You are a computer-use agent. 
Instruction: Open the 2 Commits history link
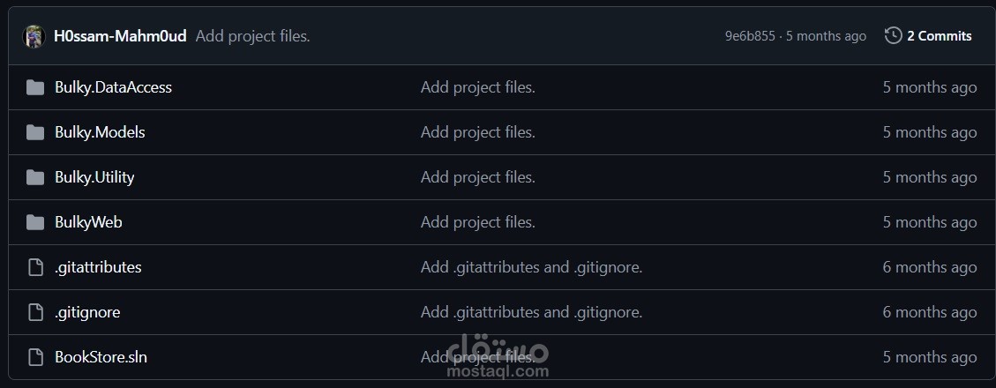(x=928, y=35)
